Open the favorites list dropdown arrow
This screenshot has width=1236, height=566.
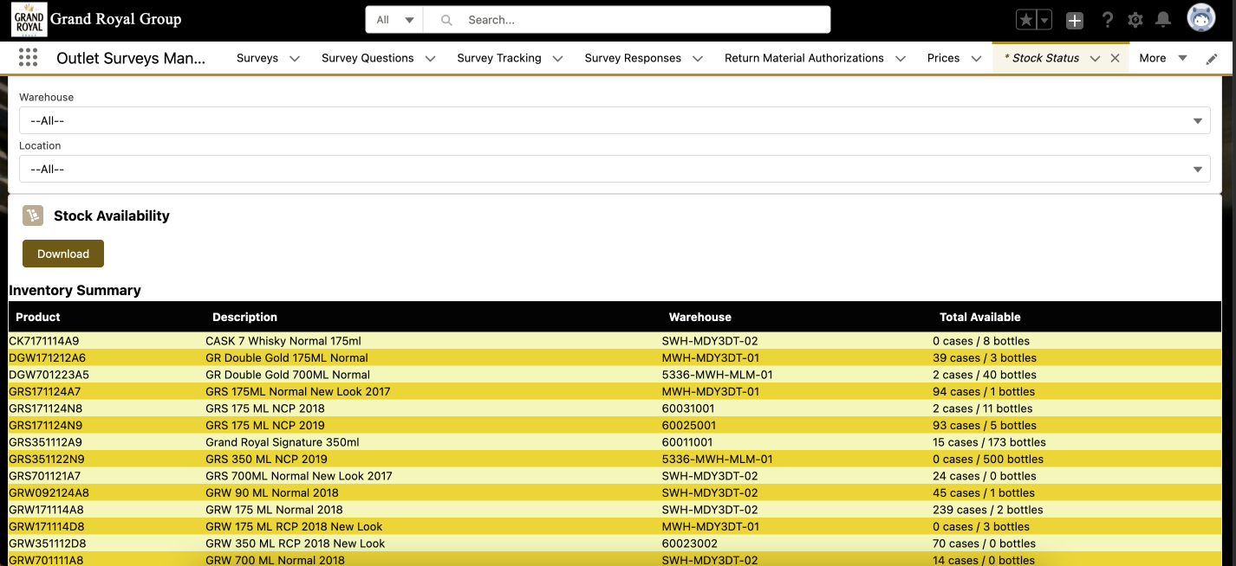click(1044, 20)
